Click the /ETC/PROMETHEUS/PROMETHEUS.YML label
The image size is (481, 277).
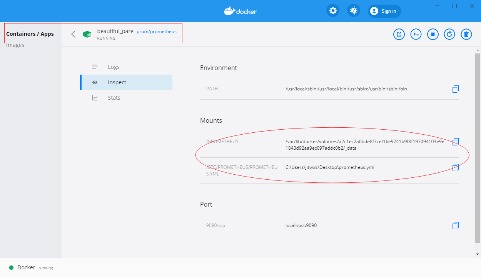click(x=242, y=170)
